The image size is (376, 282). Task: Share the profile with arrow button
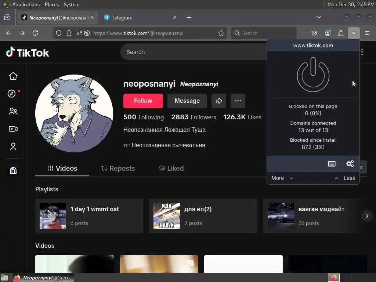click(219, 101)
